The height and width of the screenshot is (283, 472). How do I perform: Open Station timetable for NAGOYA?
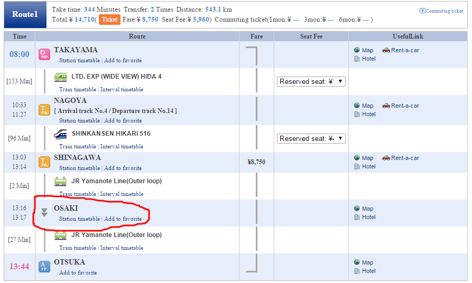(x=79, y=120)
